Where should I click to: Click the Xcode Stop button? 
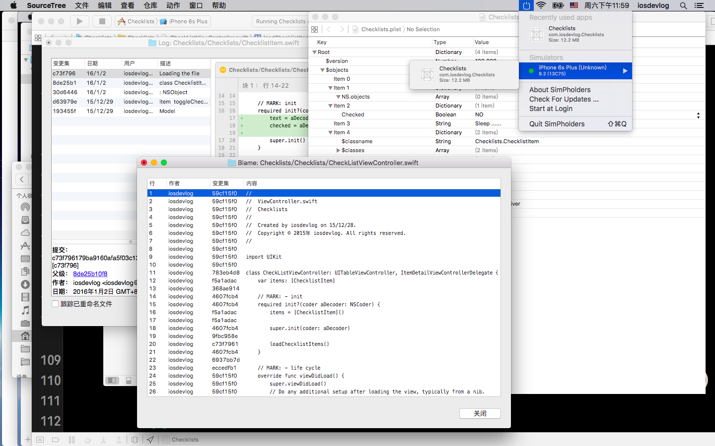pyautogui.click(x=102, y=21)
